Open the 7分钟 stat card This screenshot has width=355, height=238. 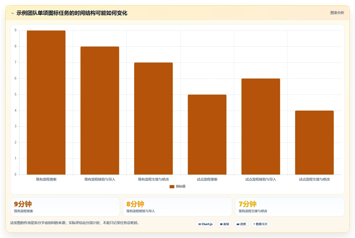click(x=290, y=207)
